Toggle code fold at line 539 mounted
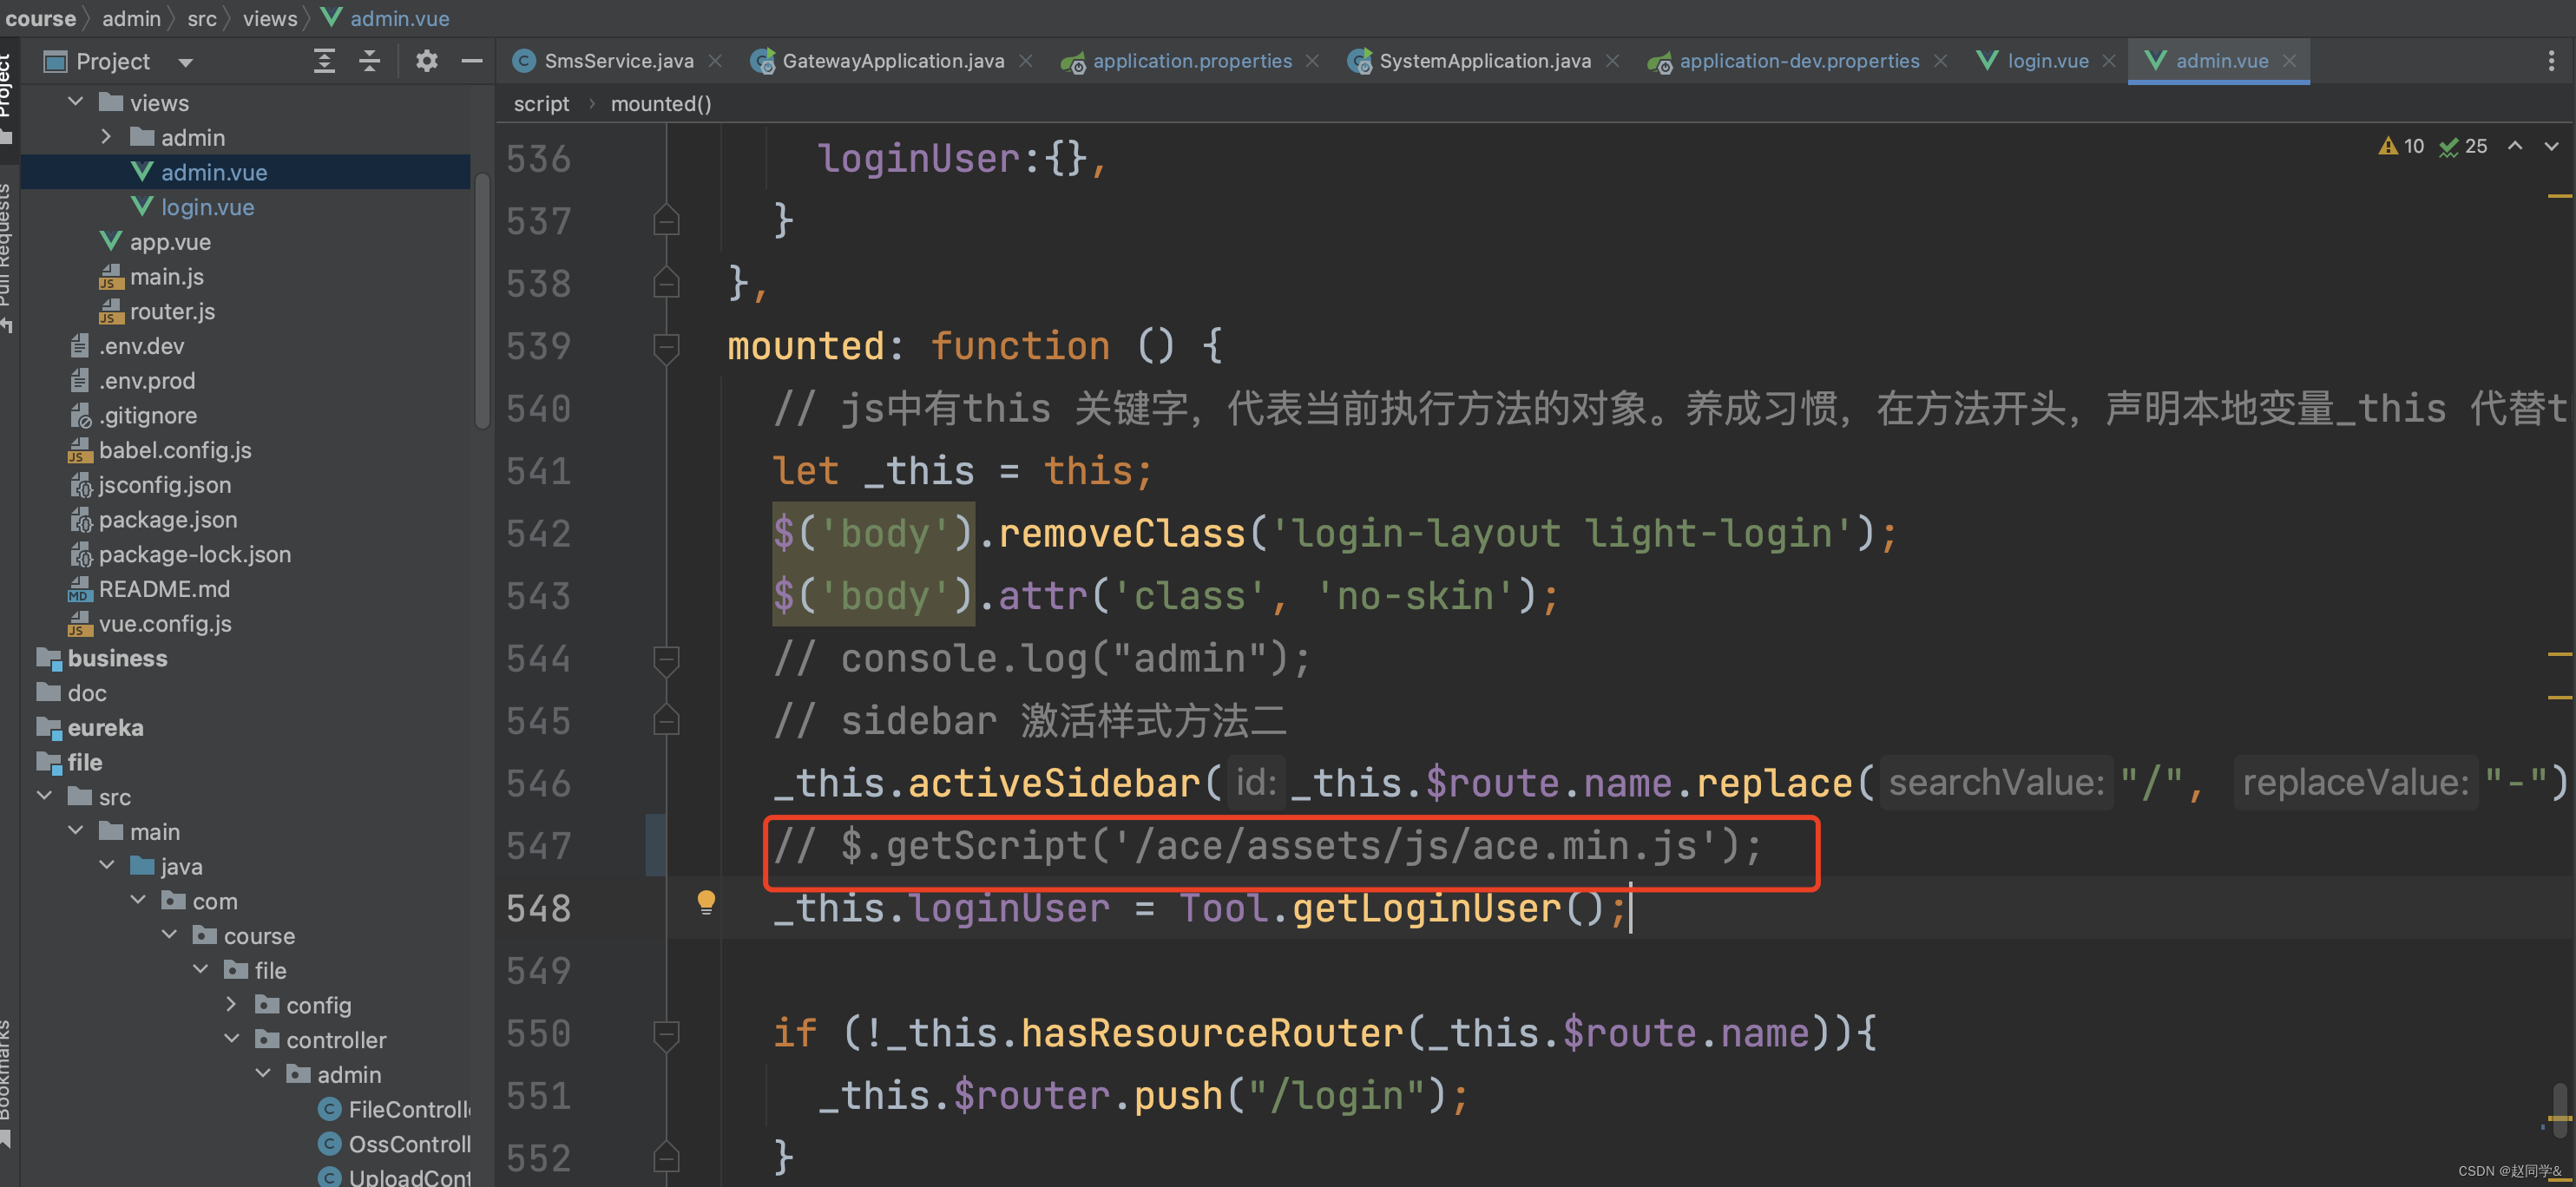2576x1187 pixels. click(x=666, y=346)
